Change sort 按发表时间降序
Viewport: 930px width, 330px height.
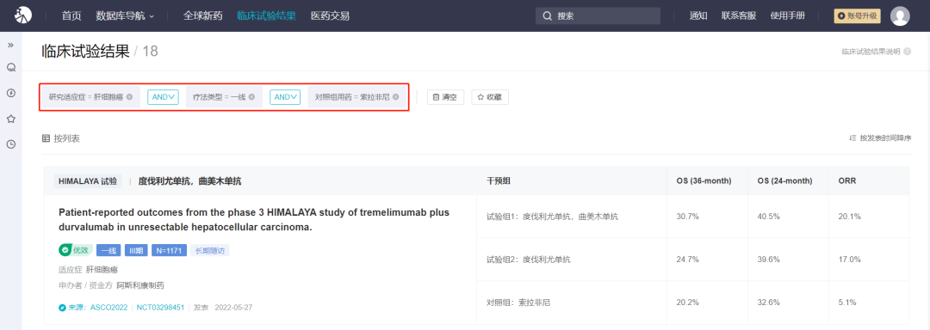click(880, 138)
